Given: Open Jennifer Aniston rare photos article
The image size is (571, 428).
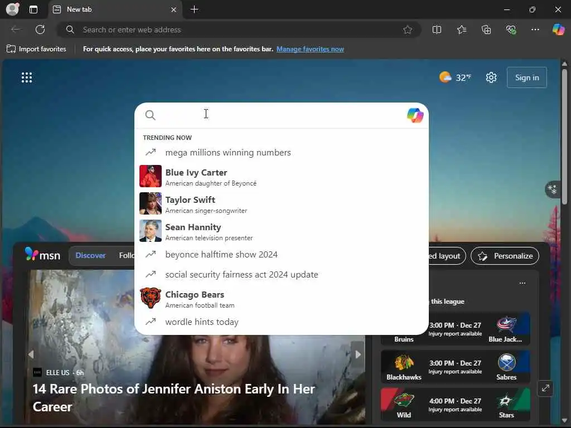Looking at the screenshot, I should coord(174,397).
